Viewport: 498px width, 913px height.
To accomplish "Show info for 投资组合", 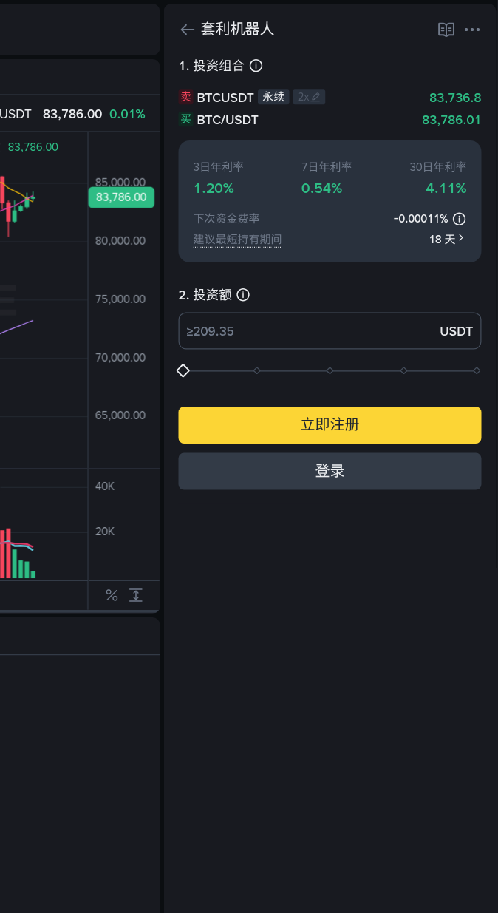I will [256, 66].
